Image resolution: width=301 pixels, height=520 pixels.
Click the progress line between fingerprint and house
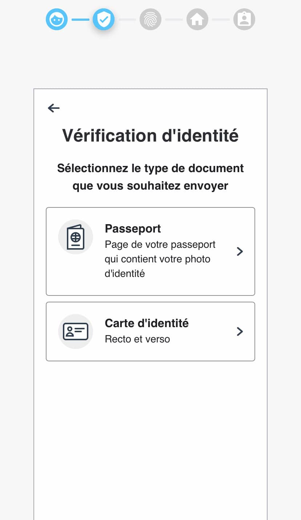[x=174, y=19]
